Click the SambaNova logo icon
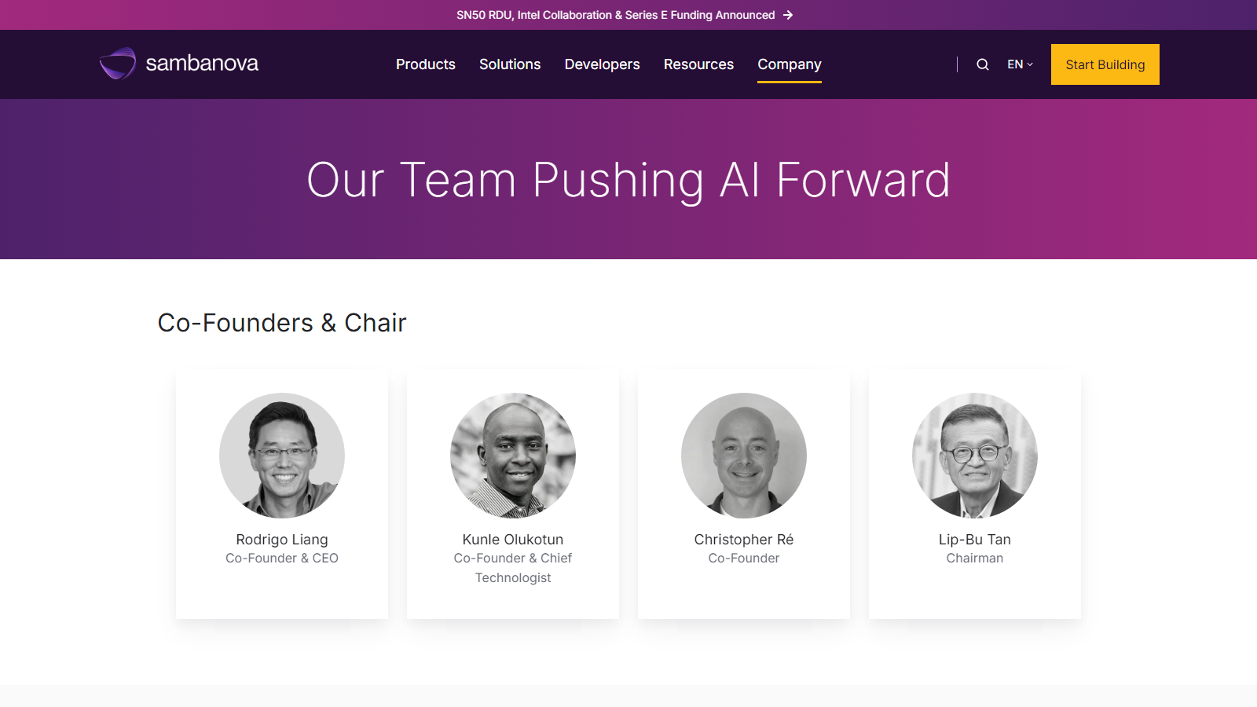 pyautogui.click(x=118, y=64)
